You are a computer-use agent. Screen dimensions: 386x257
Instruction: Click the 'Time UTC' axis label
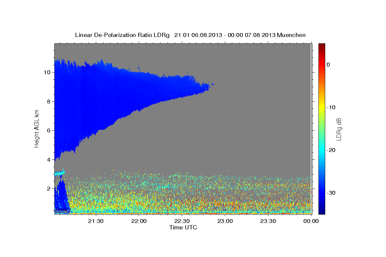(183, 227)
